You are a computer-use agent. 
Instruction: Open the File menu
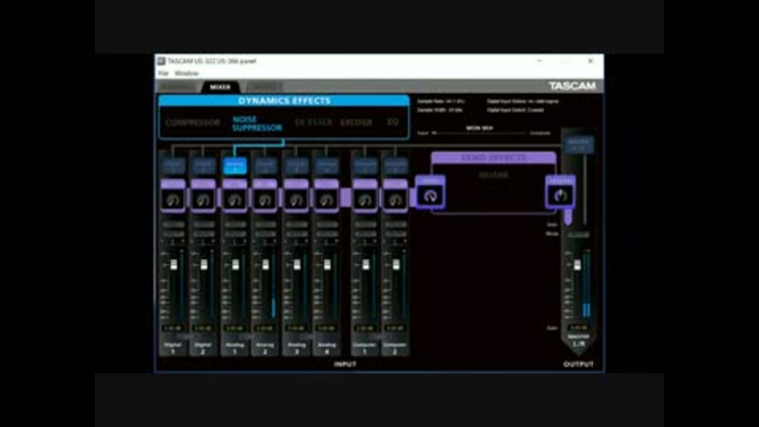click(163, 73)
